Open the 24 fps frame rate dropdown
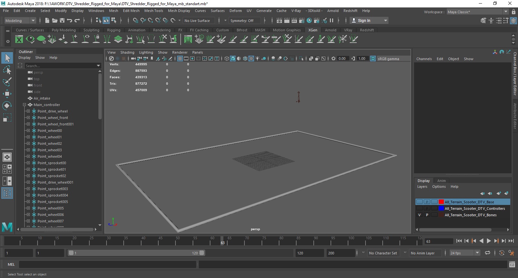 pos(465,253)
